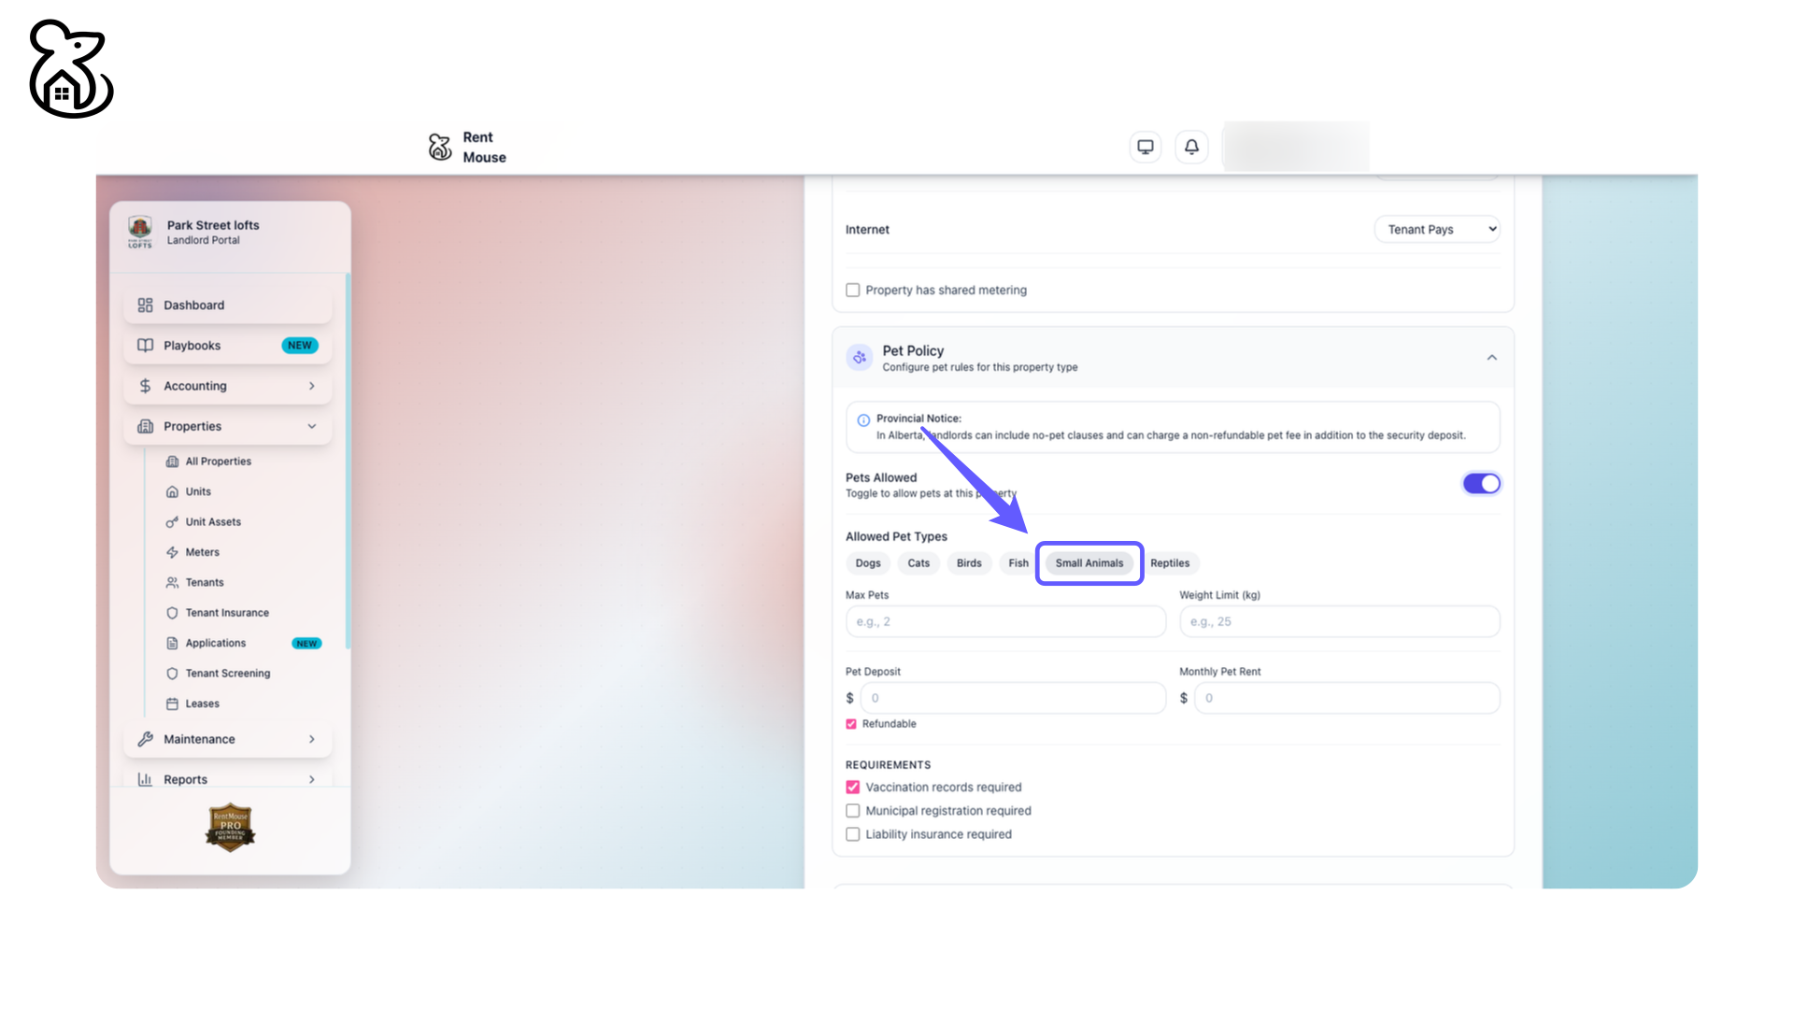Click the RentMouse PRO badge
Screen dimensions: 1794x1009
230,828
